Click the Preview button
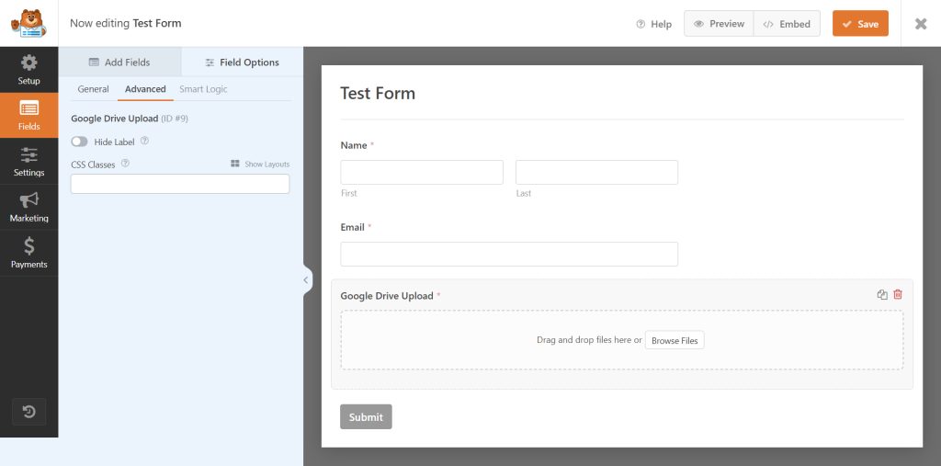This screenshot has height=466, width=941. (719, 23)
